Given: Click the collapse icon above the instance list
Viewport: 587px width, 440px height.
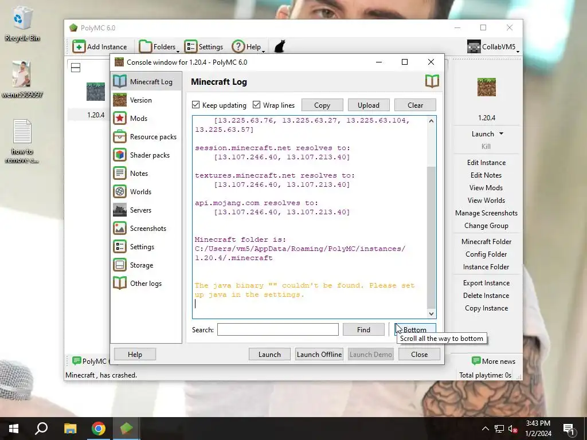Looking at the screenshot, I should click(x=76, y=68).
